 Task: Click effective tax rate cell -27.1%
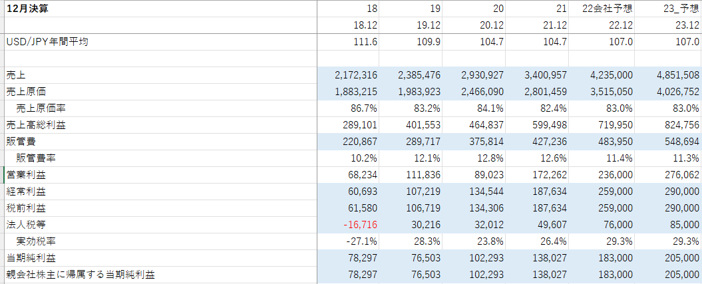pos(348,241)
